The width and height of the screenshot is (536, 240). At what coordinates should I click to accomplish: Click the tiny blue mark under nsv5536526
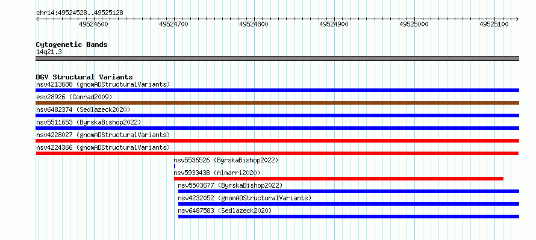tap(175, 166)
